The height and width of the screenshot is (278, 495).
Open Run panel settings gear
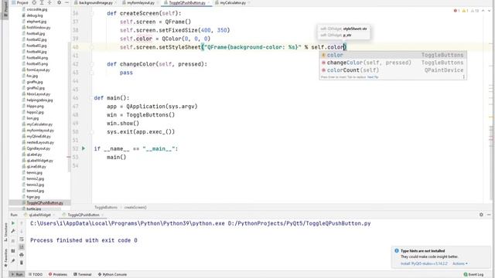point(481,215)
